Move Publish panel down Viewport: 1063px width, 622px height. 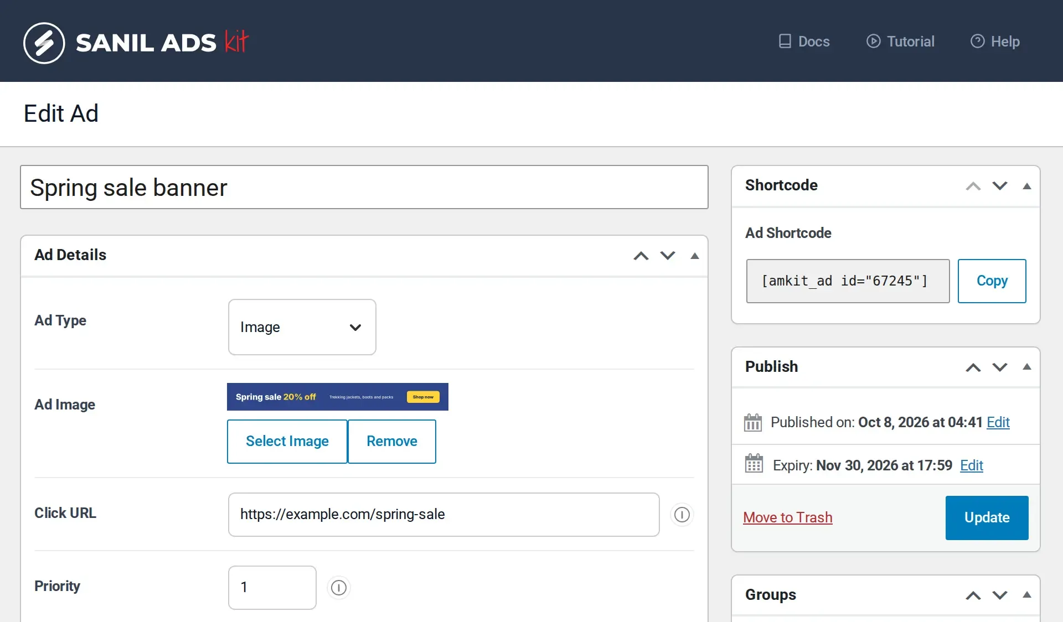pyautogui.click(x=1000, y=367)
